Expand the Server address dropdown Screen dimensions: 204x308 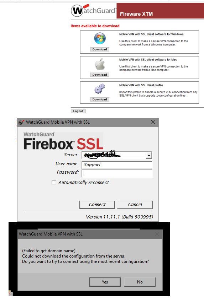(149, 155)
